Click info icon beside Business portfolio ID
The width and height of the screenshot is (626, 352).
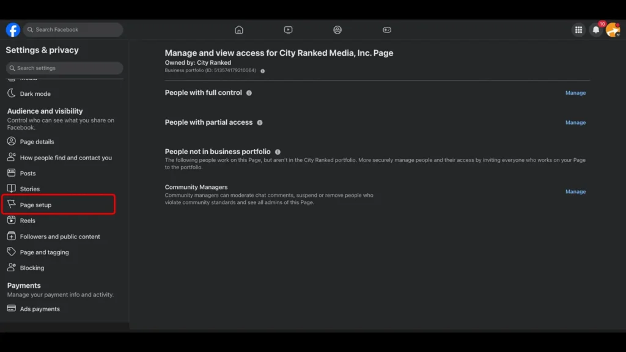pyautogui.click(x=263, y=71)
